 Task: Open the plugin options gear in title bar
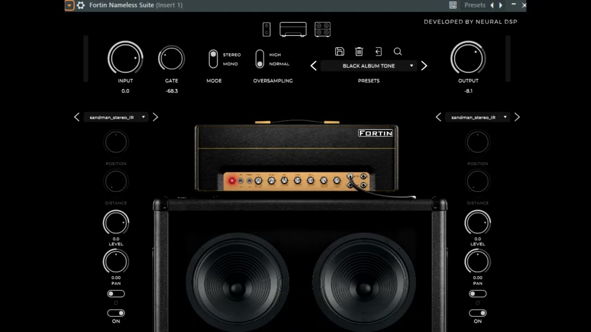[x=81, y=5]
